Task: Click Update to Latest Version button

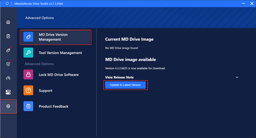Action: 126,85
